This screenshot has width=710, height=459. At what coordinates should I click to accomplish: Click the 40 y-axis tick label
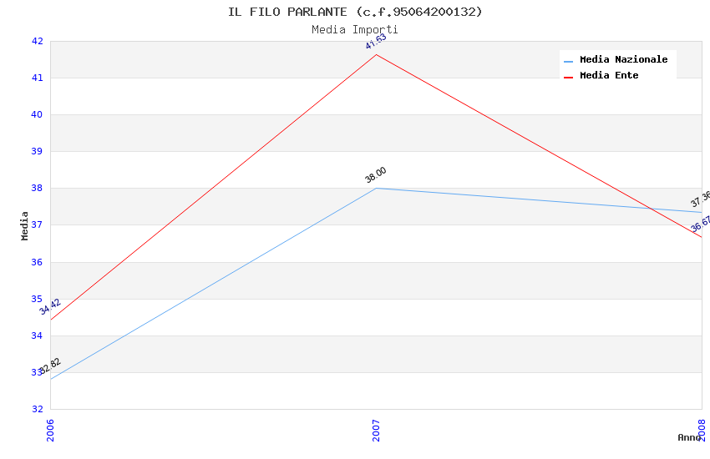pos(38,114)
